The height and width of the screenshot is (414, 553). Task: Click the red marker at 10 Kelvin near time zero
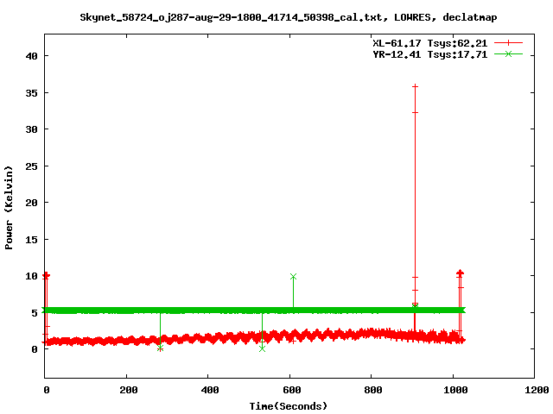(x=46, y=276)
